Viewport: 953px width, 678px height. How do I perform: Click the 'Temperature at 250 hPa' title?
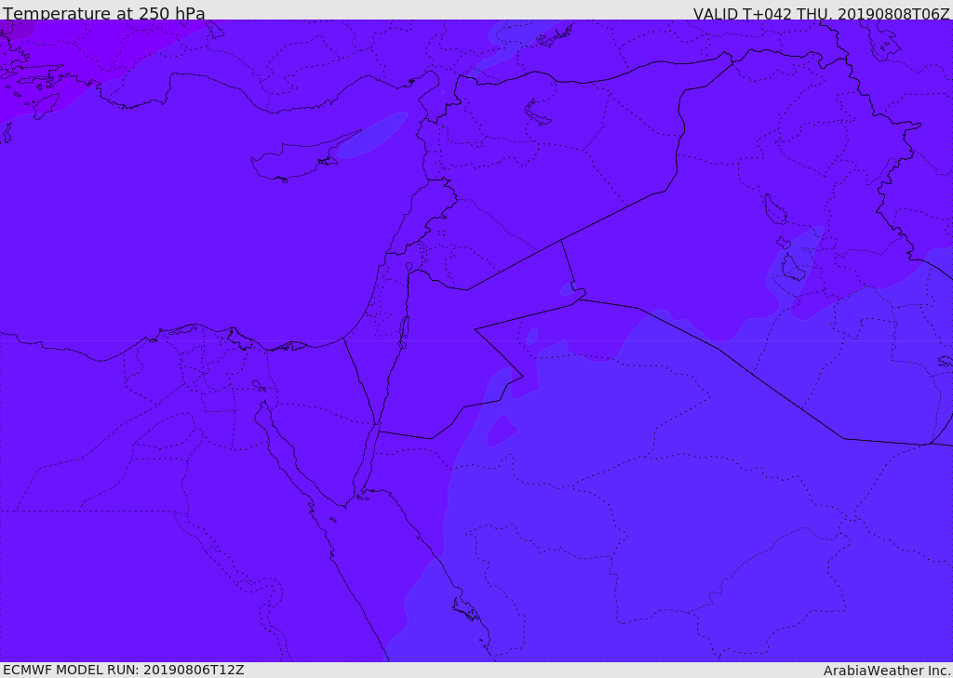point(104,13)
